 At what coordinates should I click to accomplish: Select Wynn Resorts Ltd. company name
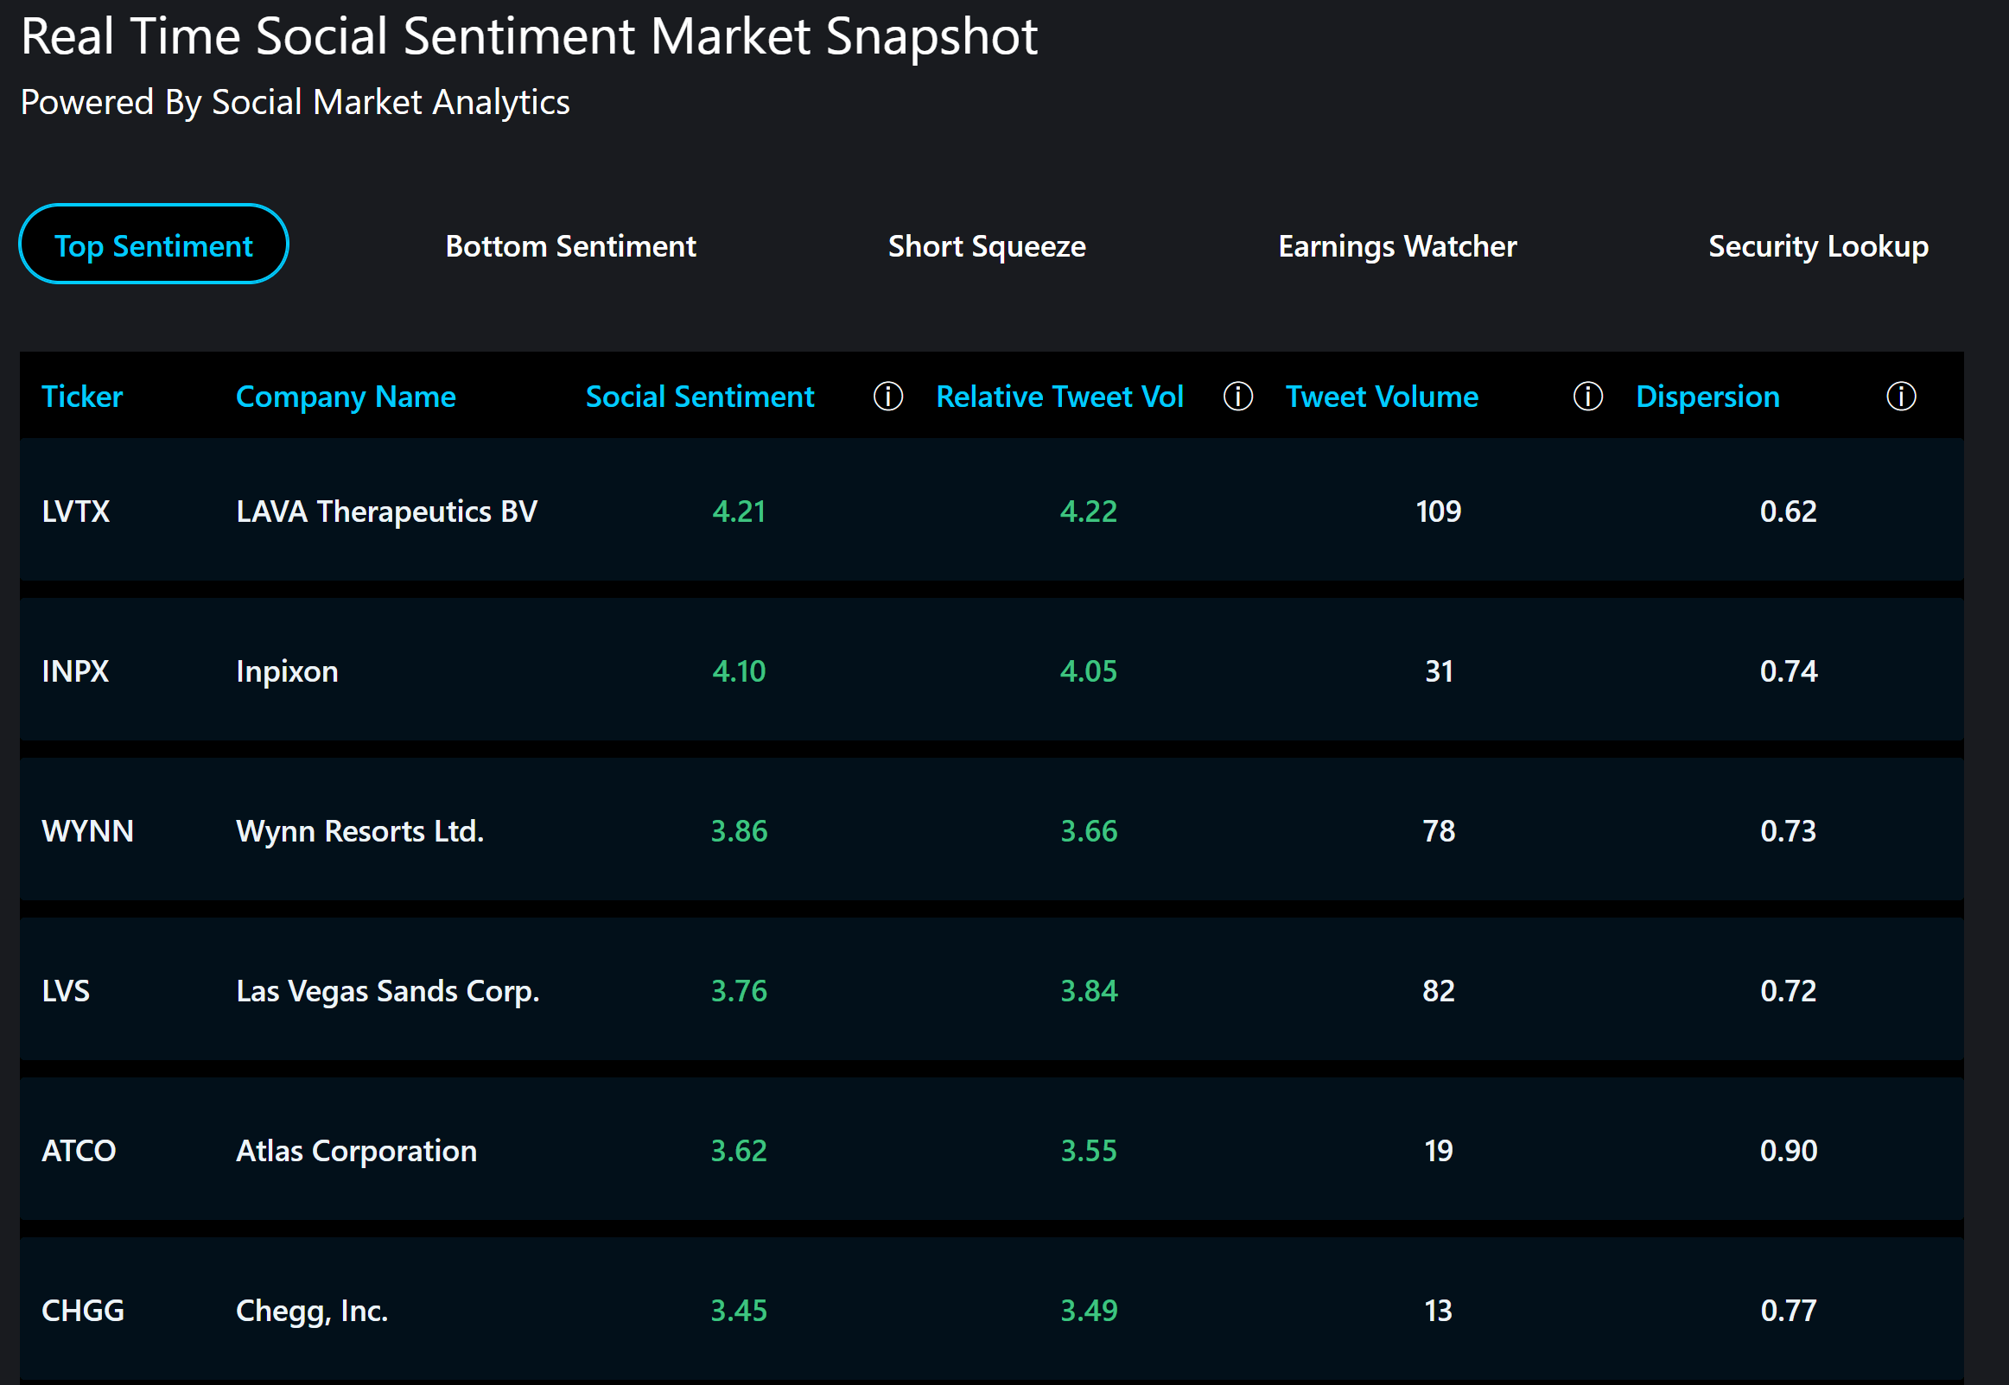point(360,830)
